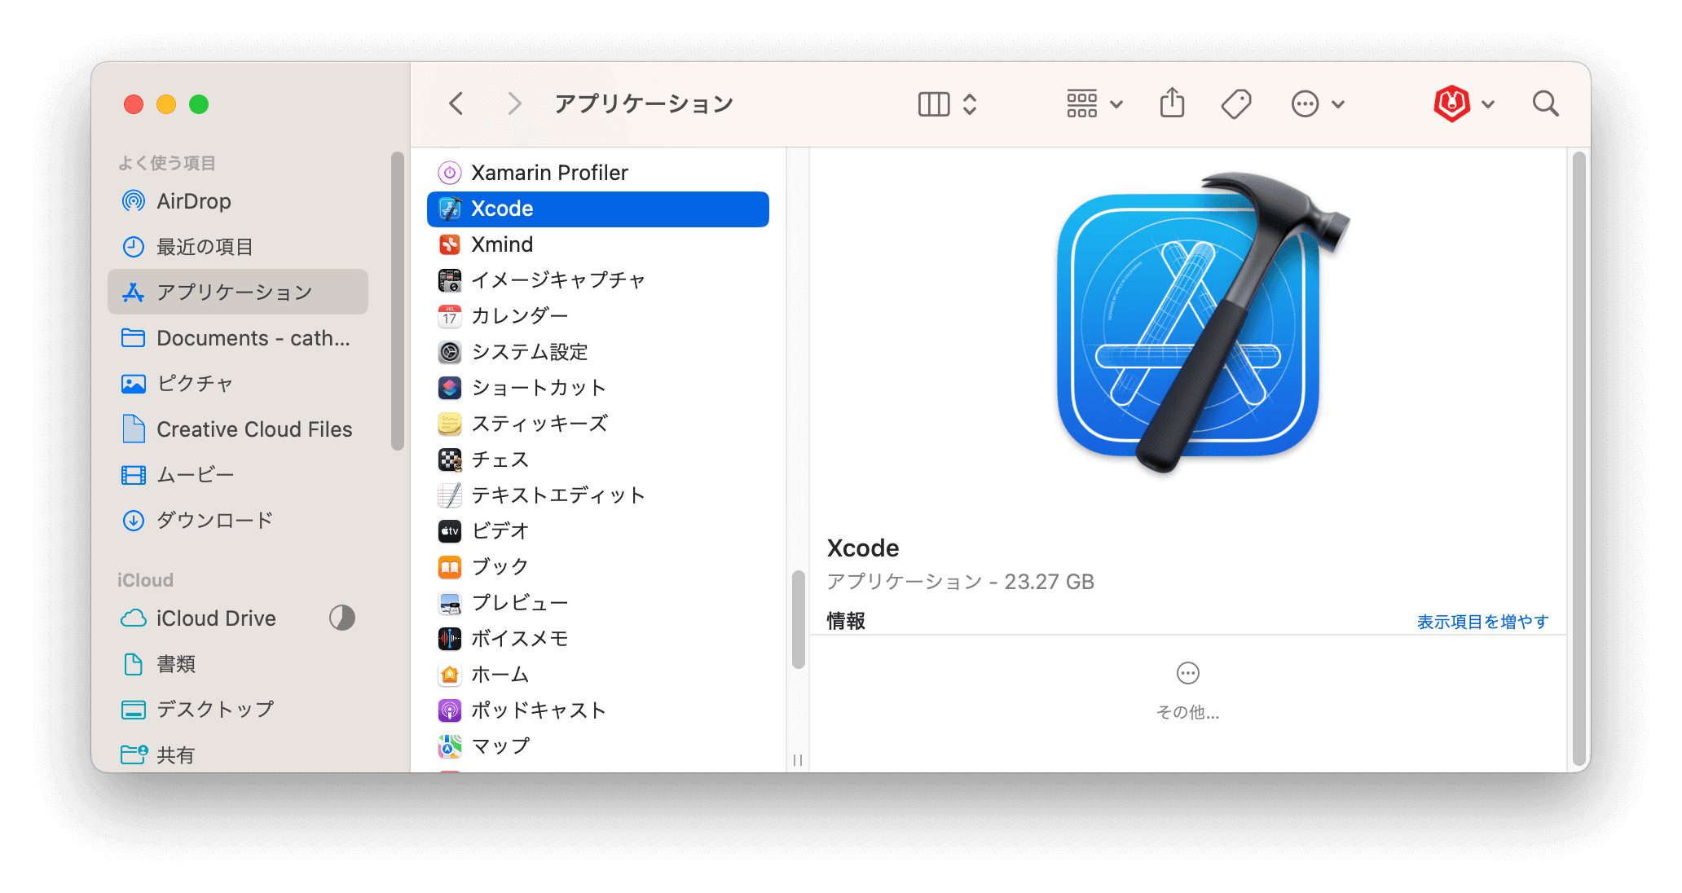1682x893 pixels.
Task: Click the Tags icon in the toolbar
Action: pyautogui.click(x=1235, y=103)
